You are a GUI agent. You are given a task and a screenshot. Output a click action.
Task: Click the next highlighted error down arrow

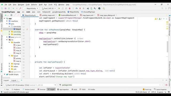pyautogui.click(x=166, y=19)
